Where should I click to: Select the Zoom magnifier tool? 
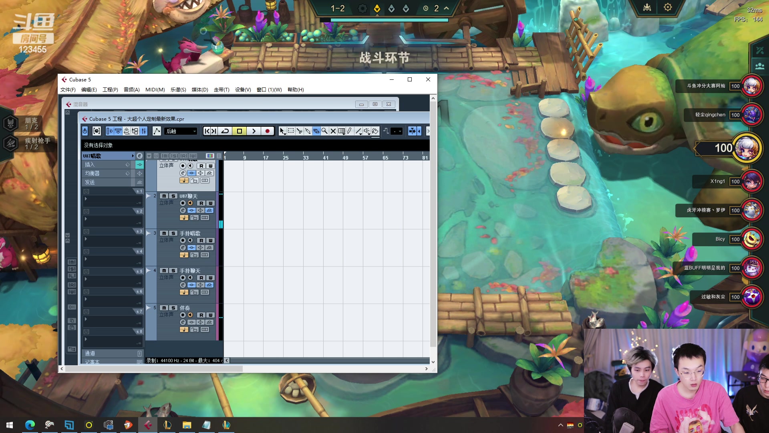click(325, 131)
